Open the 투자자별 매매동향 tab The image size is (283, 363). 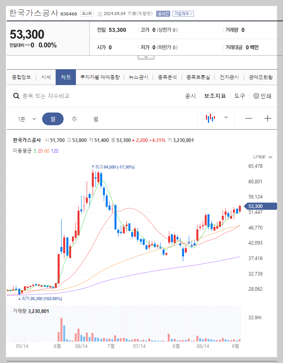(100, 77)
